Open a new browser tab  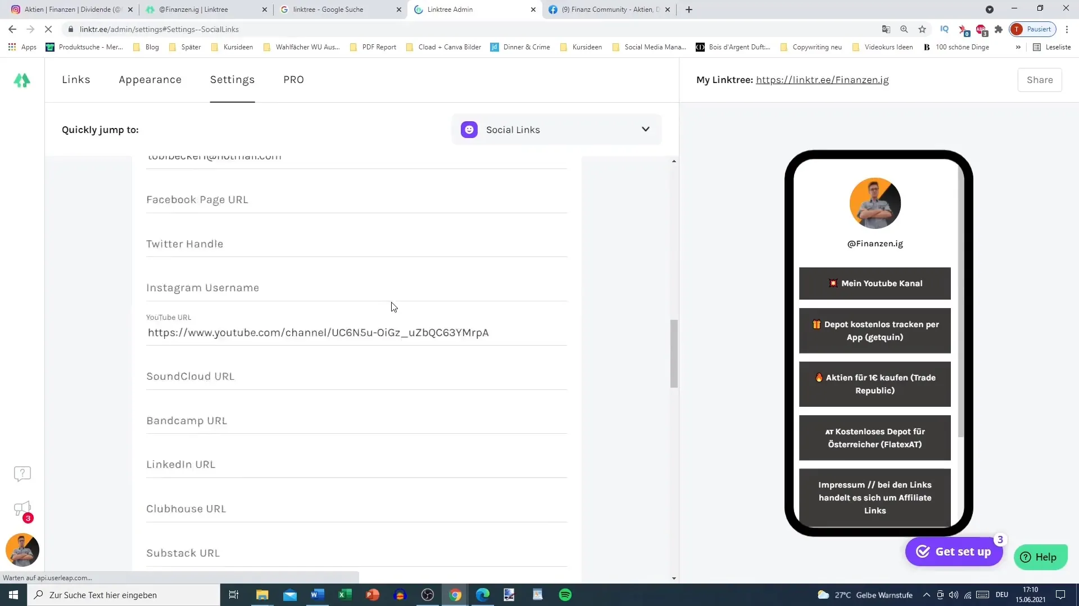pyautogui.click(x=689, y=10)
